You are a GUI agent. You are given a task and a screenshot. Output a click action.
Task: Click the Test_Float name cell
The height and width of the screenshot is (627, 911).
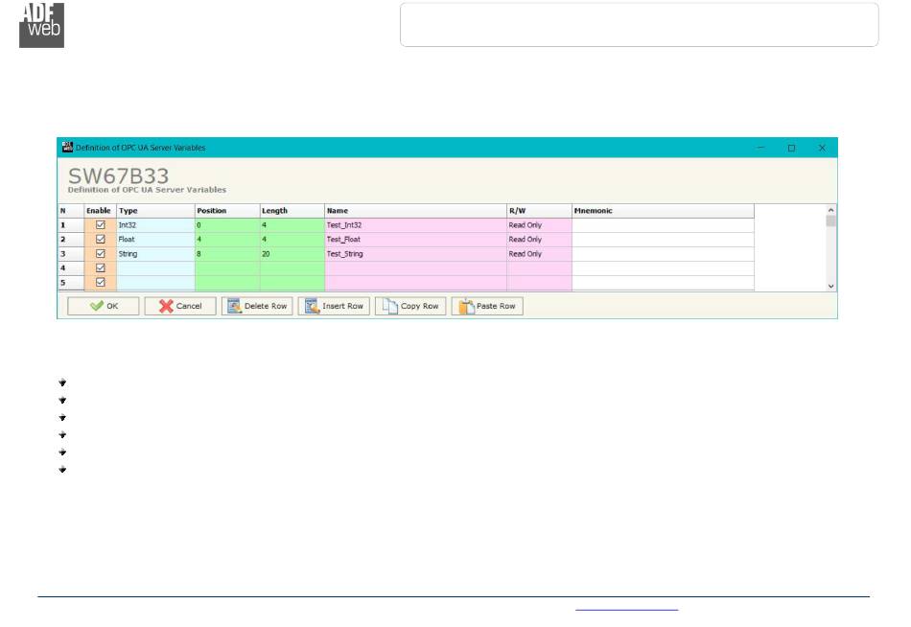pos(415,240)
